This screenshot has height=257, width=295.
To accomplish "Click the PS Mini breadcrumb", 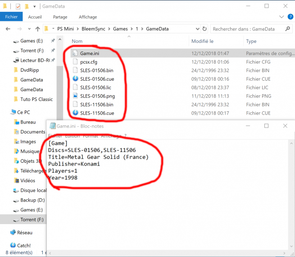I will pos(65,29).
